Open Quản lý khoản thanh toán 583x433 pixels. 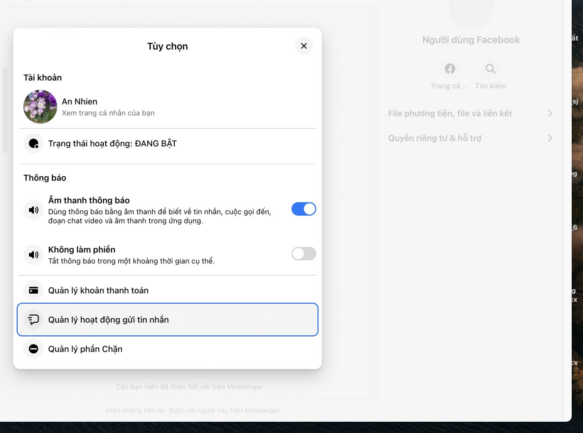coord(98,291)
